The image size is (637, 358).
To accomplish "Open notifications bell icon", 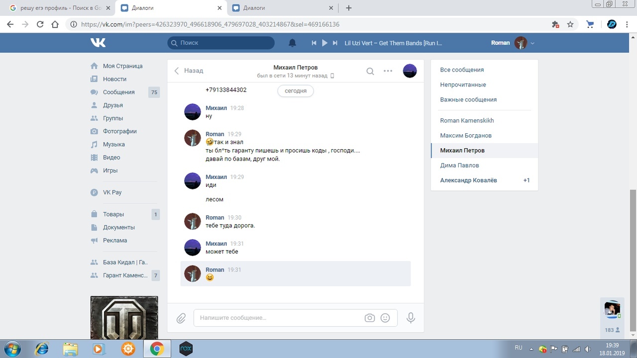I will coord(293,43).
